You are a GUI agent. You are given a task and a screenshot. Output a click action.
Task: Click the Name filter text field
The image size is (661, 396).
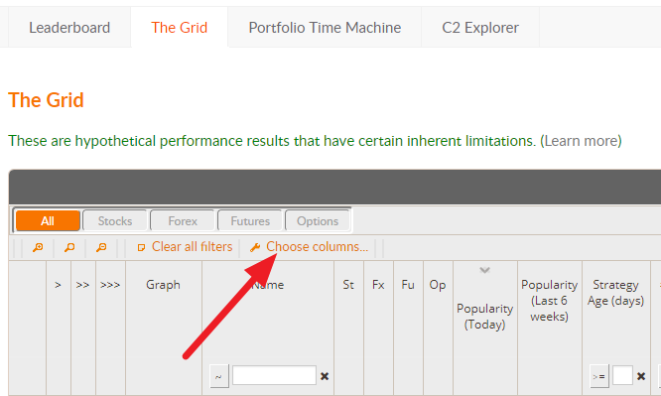pos(274,375)
